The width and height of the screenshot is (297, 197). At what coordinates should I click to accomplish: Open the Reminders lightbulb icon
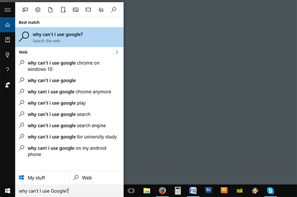pyautogui.click(x=8, y=55)
